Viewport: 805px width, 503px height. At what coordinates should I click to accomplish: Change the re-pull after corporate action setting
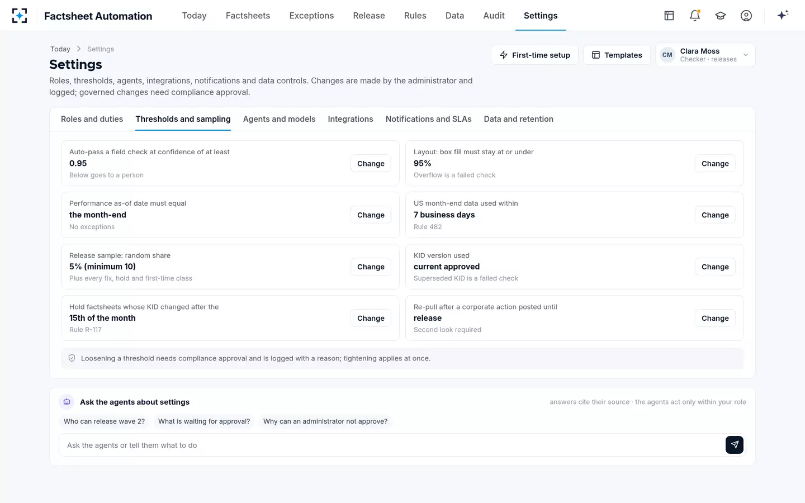715,318
